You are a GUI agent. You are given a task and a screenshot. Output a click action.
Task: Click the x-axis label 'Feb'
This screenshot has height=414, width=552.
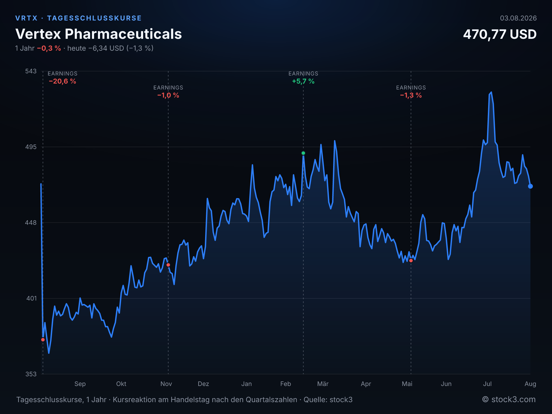(286, 384)
